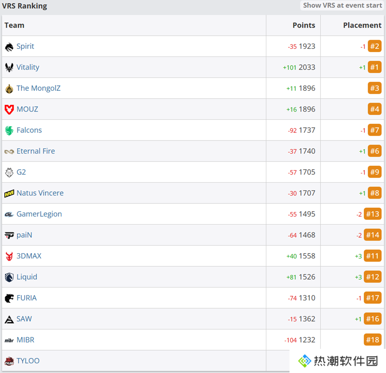Open the MIBR team link
Screen dimensions: 386x373
point(26,340)
